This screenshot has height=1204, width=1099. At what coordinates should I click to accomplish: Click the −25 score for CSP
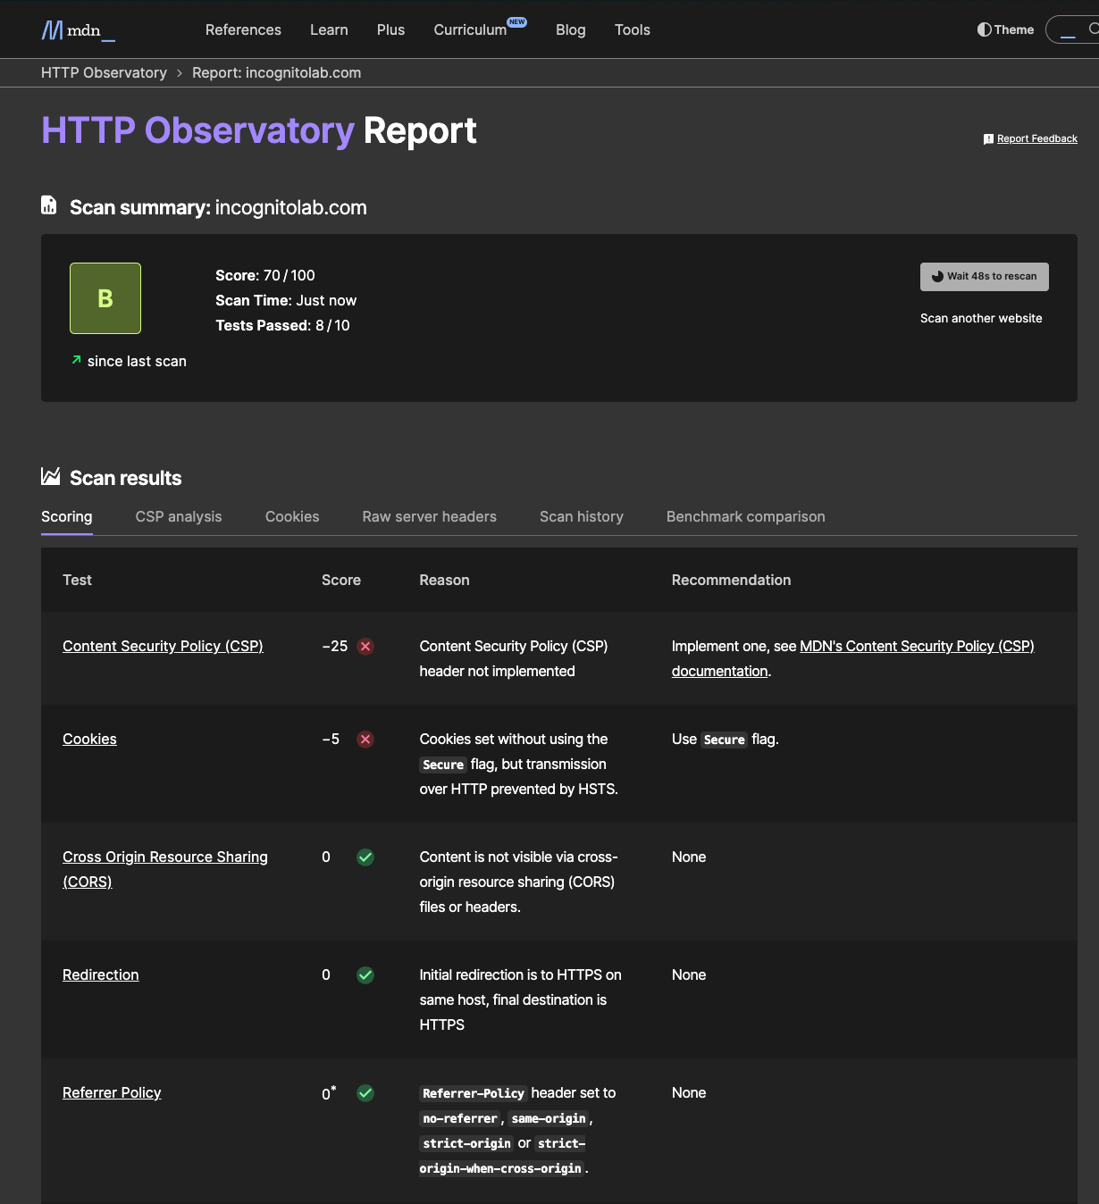pyautogui.click(x=335, y=646)
